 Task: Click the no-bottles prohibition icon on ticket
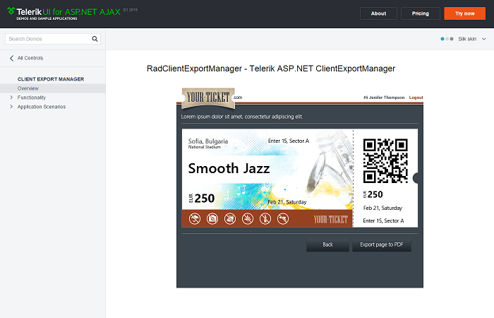[x=265, y=219]
